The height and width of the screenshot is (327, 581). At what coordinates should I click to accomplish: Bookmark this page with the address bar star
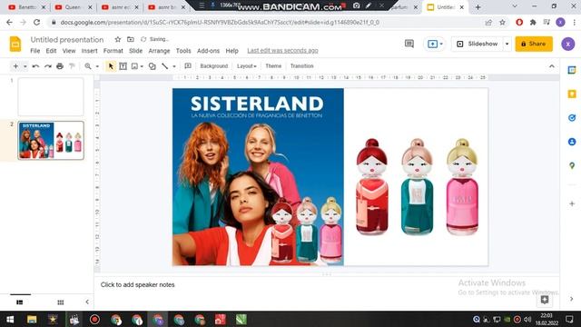coord(502,22)
